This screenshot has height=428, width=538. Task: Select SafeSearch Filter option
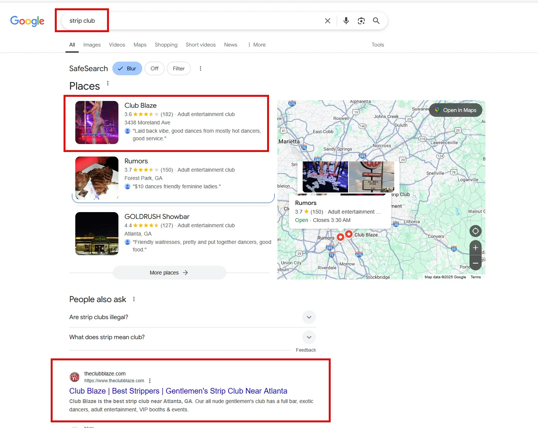[x=179, y=68]
